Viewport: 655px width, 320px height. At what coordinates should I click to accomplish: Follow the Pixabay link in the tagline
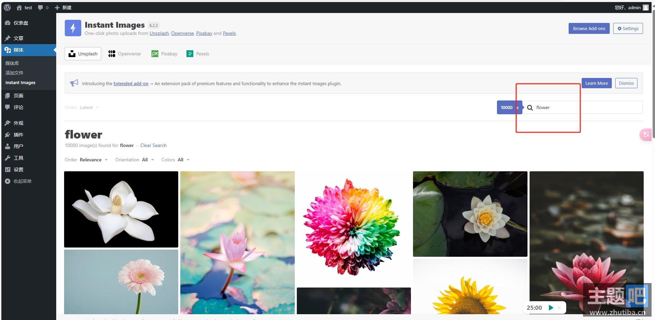[x=204, y=33]
